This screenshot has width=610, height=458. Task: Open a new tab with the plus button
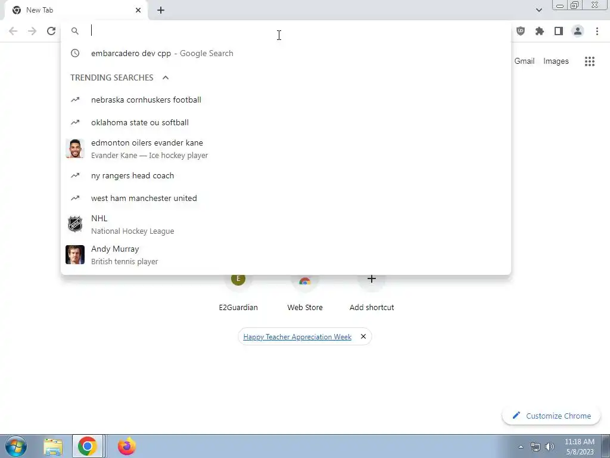tap(161, 10)
